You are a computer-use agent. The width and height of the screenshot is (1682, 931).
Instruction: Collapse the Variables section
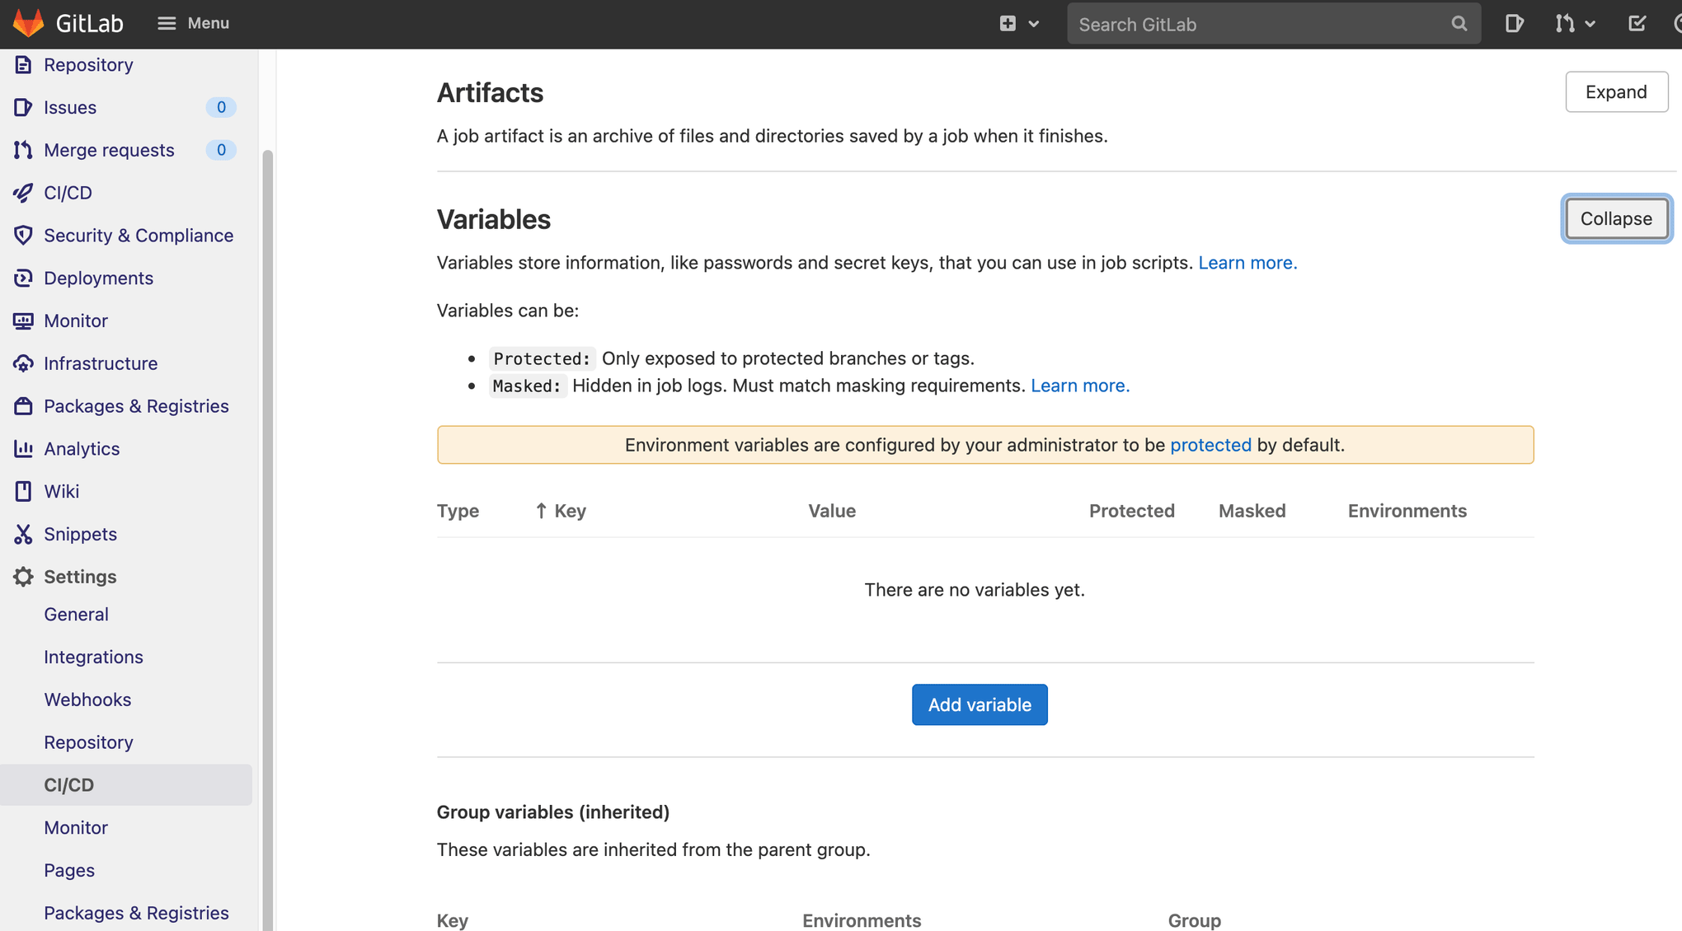pyautogui.click(x=1615, y=218)
